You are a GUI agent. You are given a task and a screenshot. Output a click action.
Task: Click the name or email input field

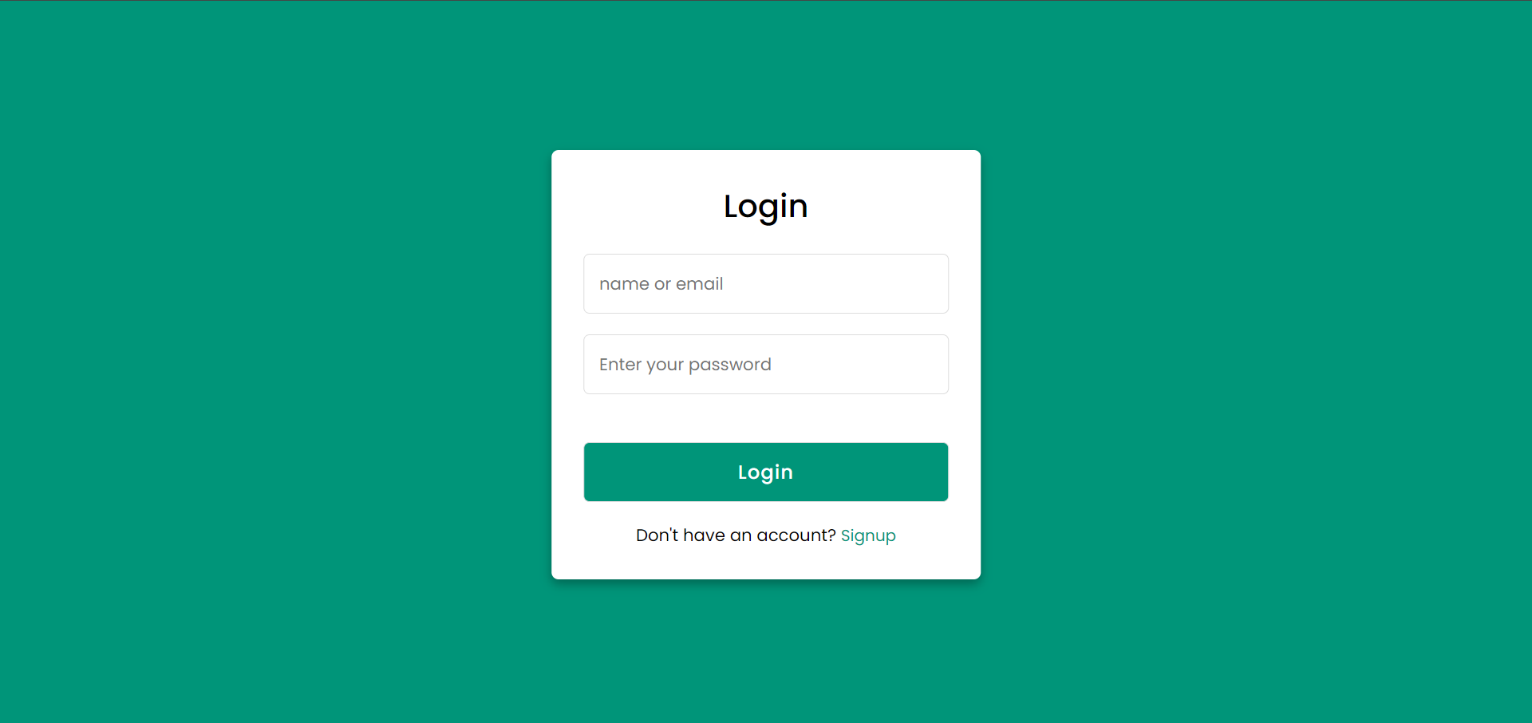pos(766,283)
